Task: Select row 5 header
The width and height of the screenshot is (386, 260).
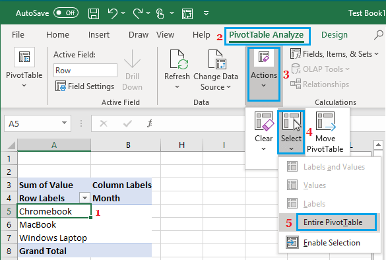Action: click(9, 211)
